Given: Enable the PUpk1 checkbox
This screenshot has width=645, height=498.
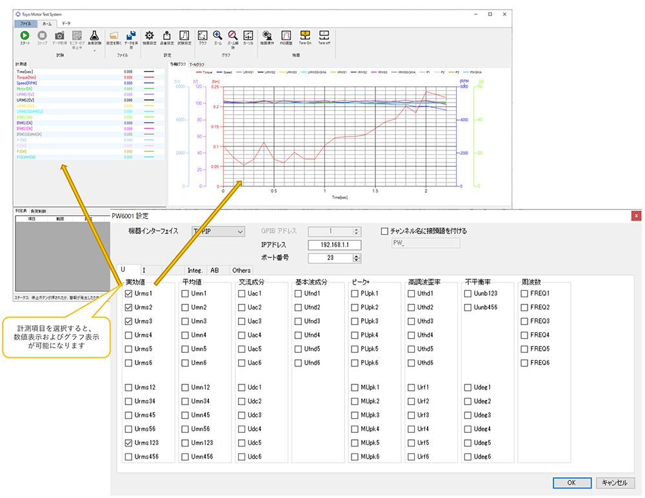Looking at the screenshot, I should [355, 294].
